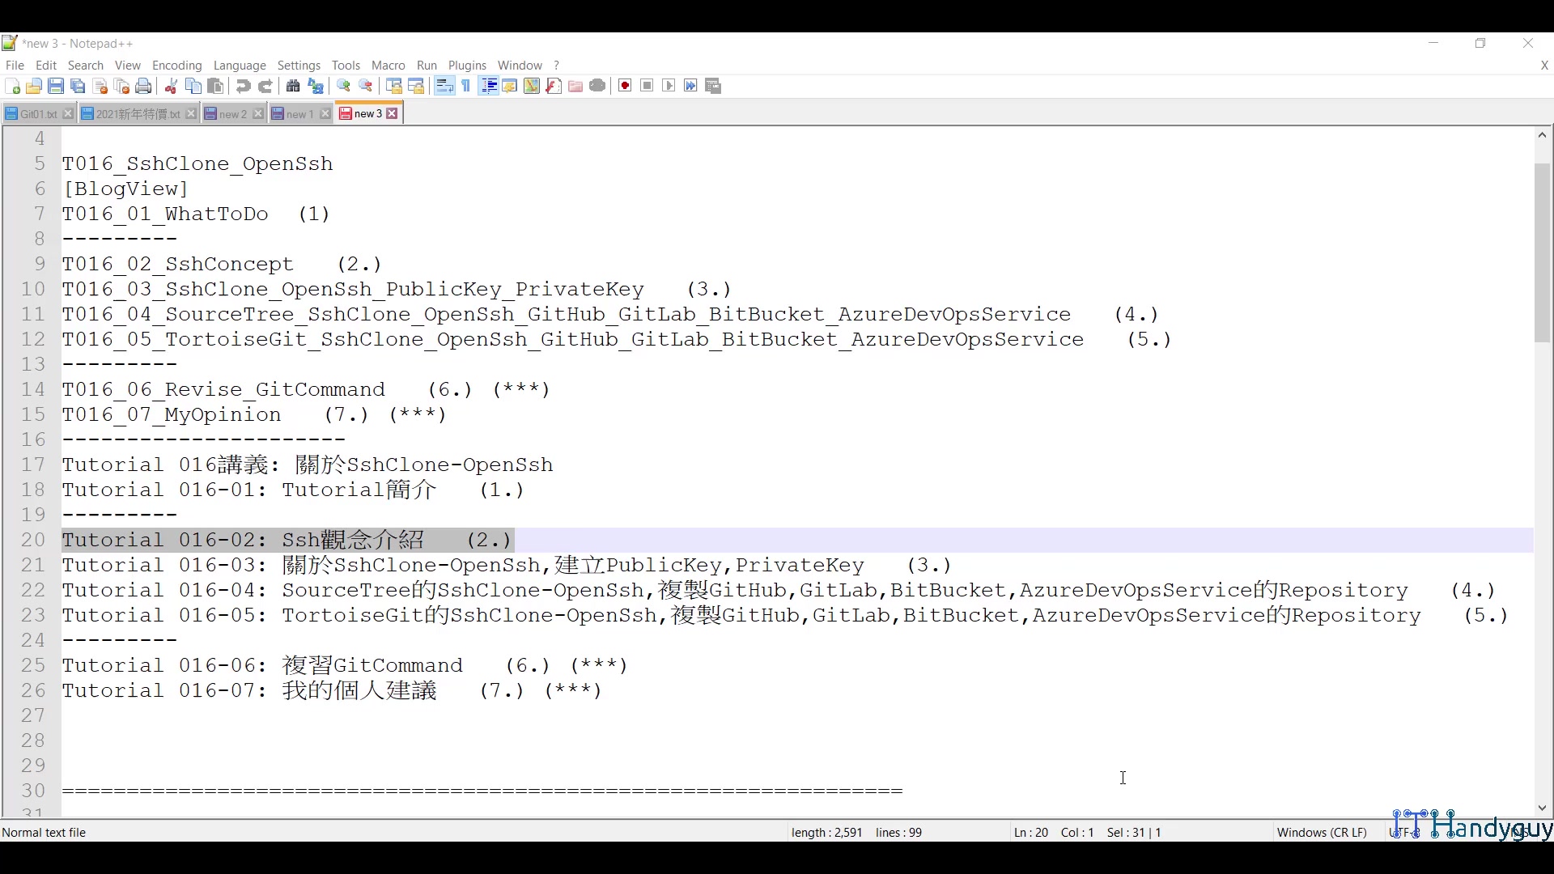Click the Play macro icon

(x=669, y=86)
